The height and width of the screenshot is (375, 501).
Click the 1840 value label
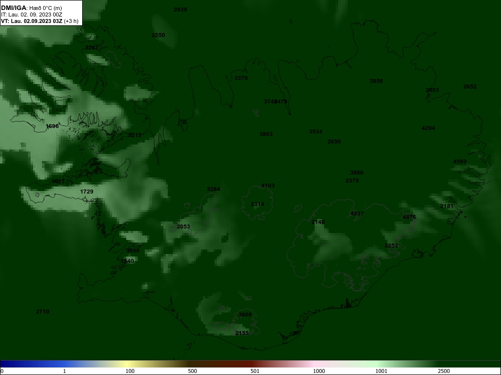127,261
